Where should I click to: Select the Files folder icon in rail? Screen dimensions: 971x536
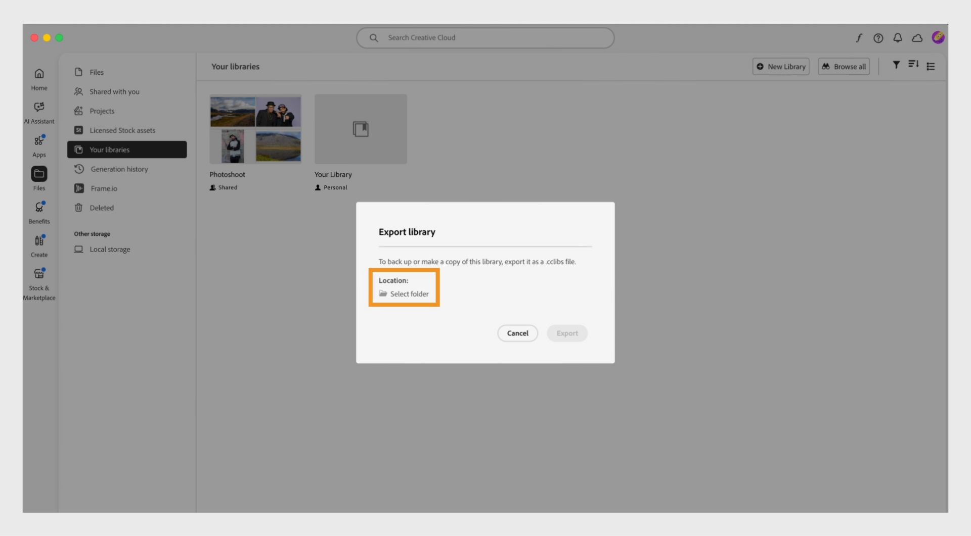[39, 174]
